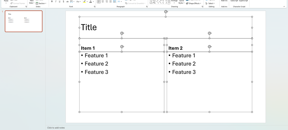Image resolution: width=288 pixels, height=130 pixels.
Task: Click Subscript button
Action: point(234,1)
